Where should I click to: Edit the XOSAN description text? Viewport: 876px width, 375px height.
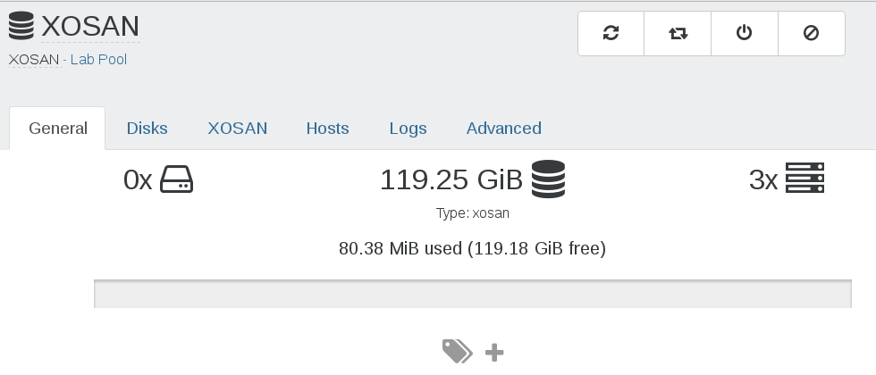(34, 60)
